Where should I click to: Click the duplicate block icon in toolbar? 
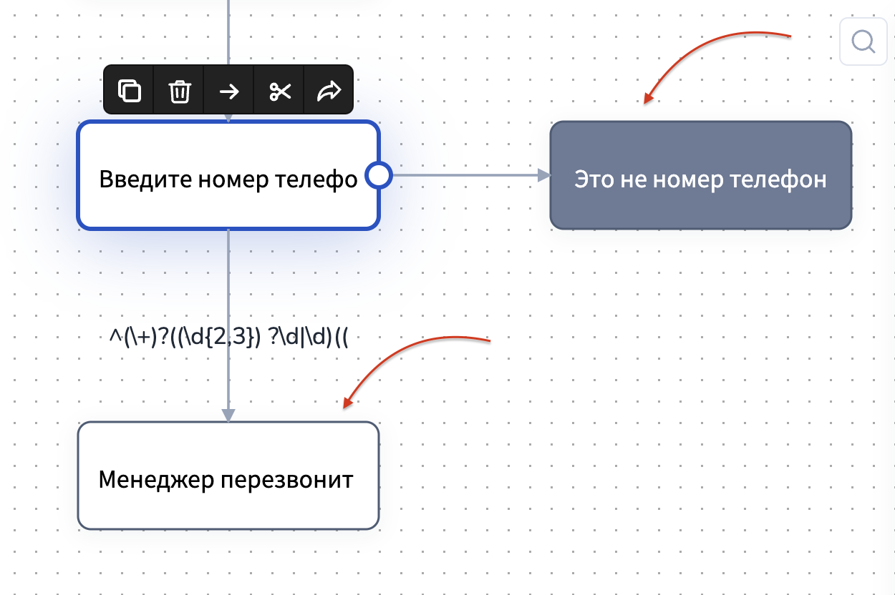[x=129, y=91]
